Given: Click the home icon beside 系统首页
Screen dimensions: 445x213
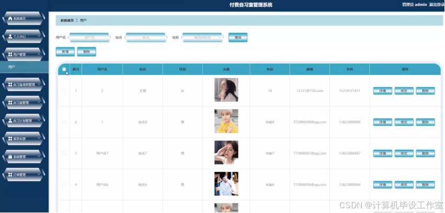Looking at the screenshot, I should (x=10, y=18).
